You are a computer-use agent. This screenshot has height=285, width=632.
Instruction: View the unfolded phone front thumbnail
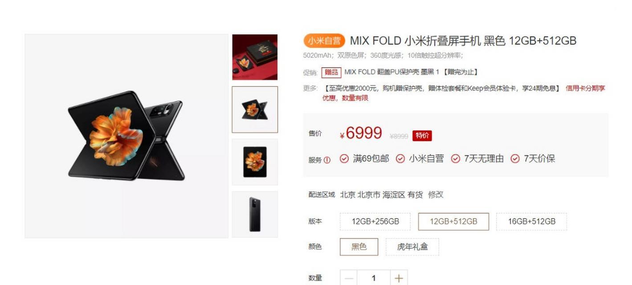pos(255,162)
